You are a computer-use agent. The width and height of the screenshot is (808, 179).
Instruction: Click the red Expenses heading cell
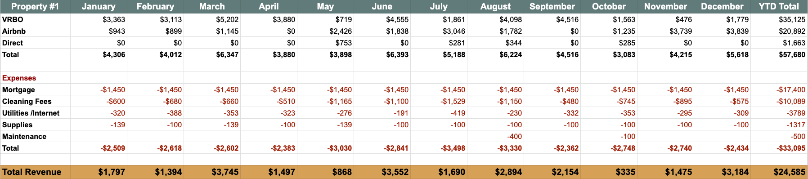pyautogui.click(x=35, y=78)
